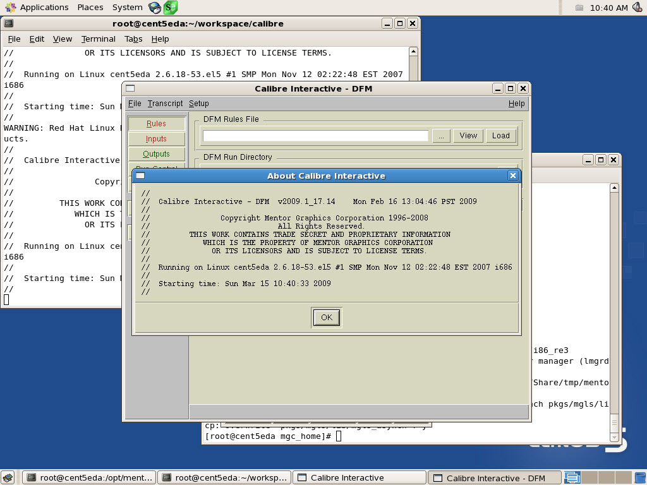The height and width of the screenshot is (485, 647).
Task: Click volume control icon in top panel
Action: click(x=638, y=8)
